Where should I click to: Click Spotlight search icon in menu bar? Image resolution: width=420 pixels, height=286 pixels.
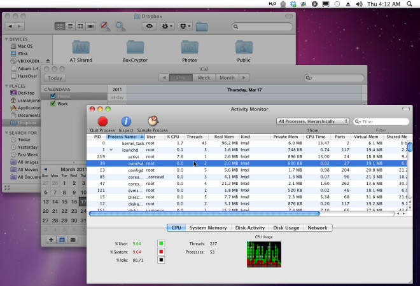click(x=409, y=4)
